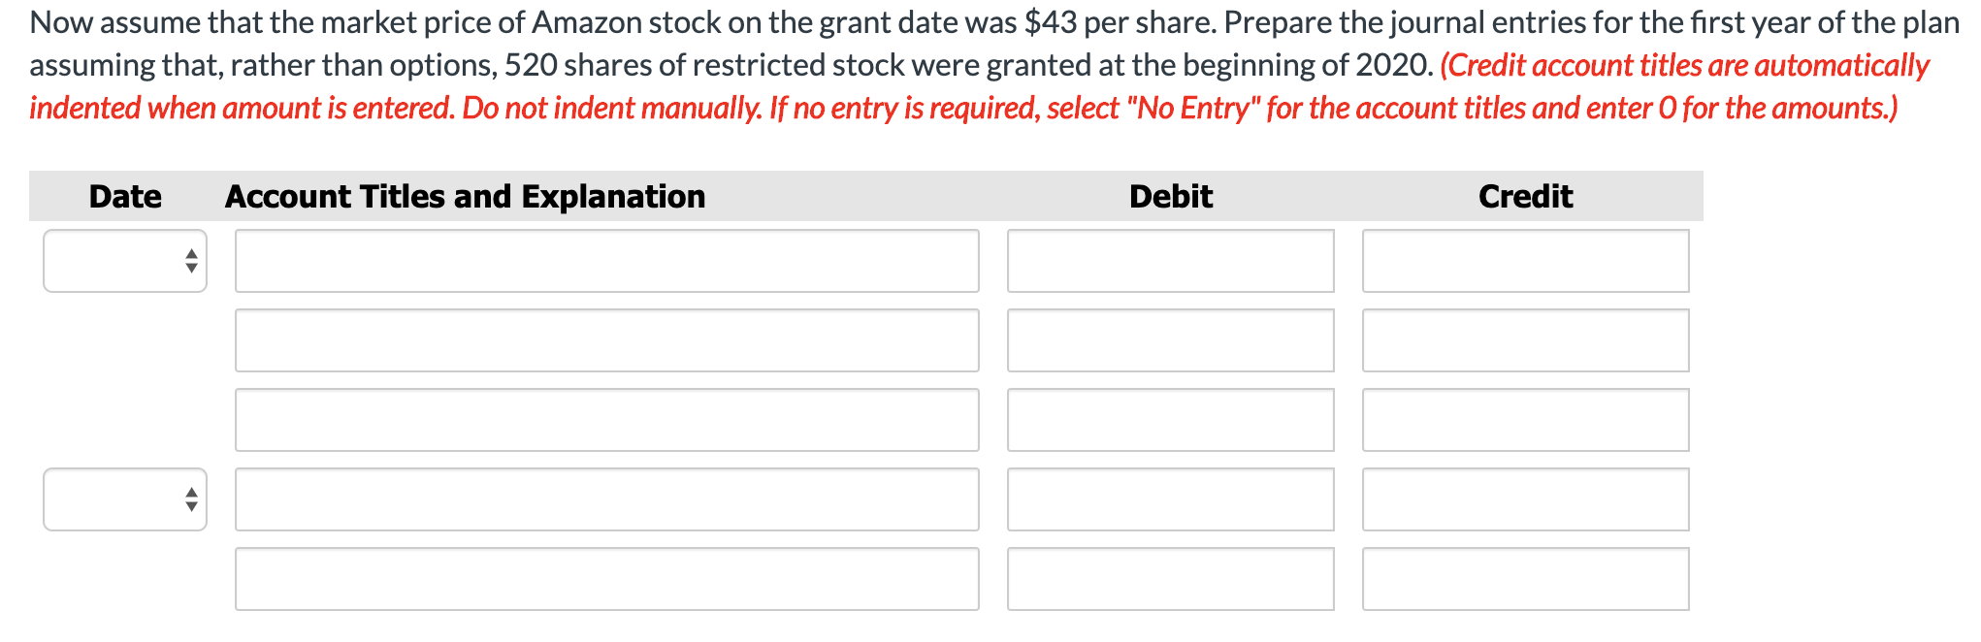Click the Account Titles and Explanation header
Screen dimensions: 1981x642
(x=464, y=196)
